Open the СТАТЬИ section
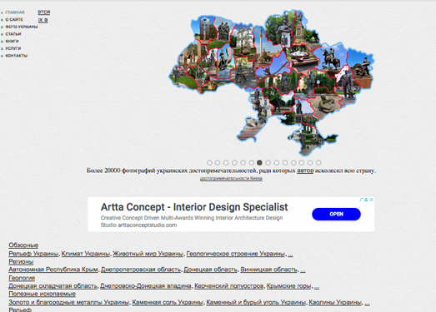 (13, 34)
